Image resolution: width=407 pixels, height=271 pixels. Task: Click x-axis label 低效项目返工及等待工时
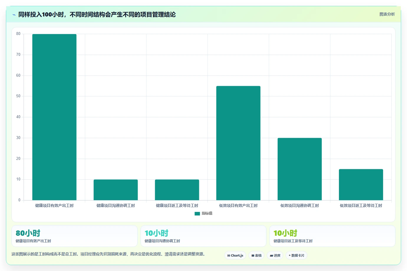click(361, 205)
